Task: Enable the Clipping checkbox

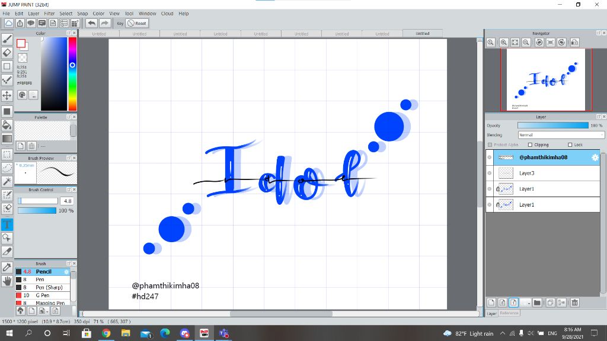Action: point(530,144)
